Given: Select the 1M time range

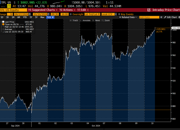Looking at the screenshot, I should 13,17.
